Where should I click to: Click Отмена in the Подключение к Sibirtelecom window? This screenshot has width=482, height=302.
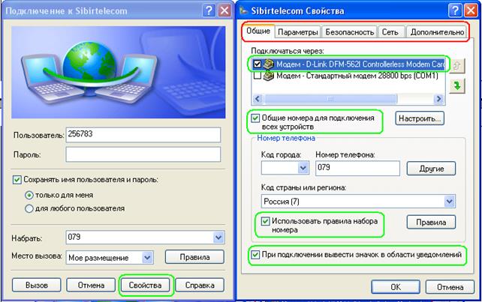pyautogui.click(x=91, y=285)
